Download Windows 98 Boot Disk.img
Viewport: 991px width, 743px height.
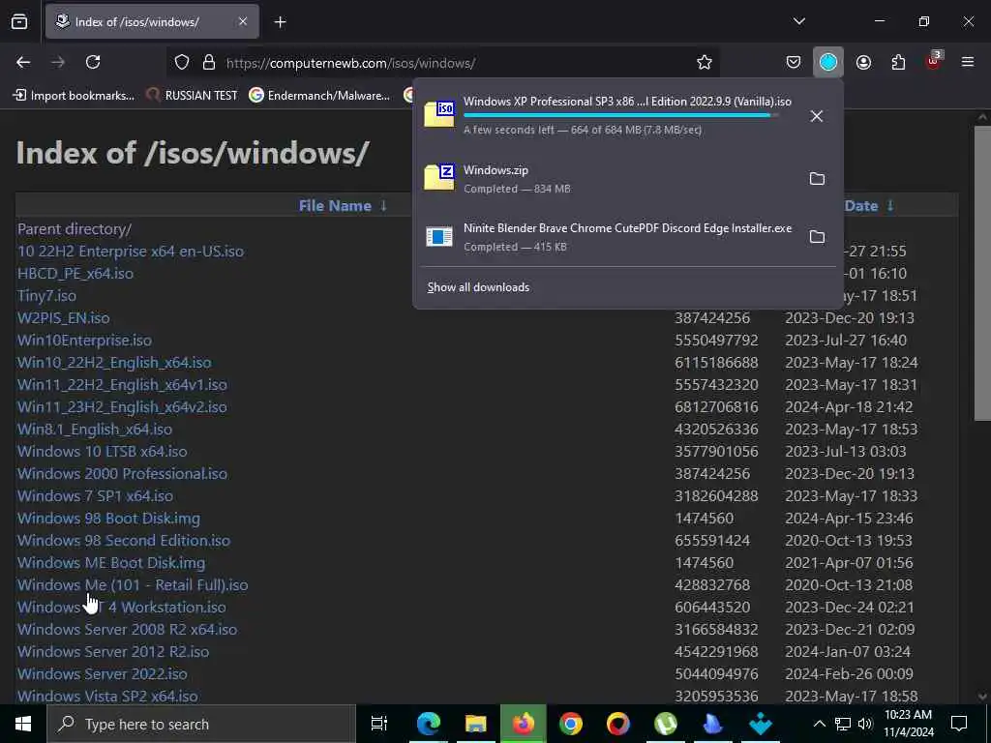[x=108, y=519]
